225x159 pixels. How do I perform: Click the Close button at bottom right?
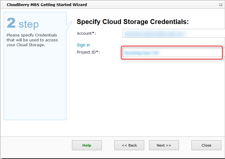[206, 145]
